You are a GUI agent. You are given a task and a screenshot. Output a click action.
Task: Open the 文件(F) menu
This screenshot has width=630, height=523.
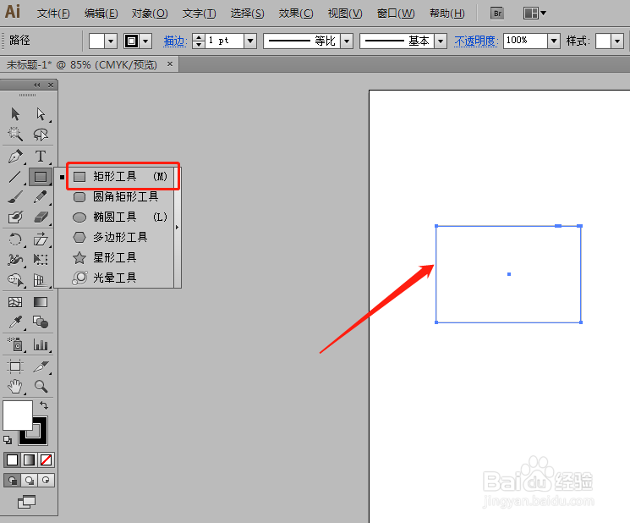click(53, 14)
